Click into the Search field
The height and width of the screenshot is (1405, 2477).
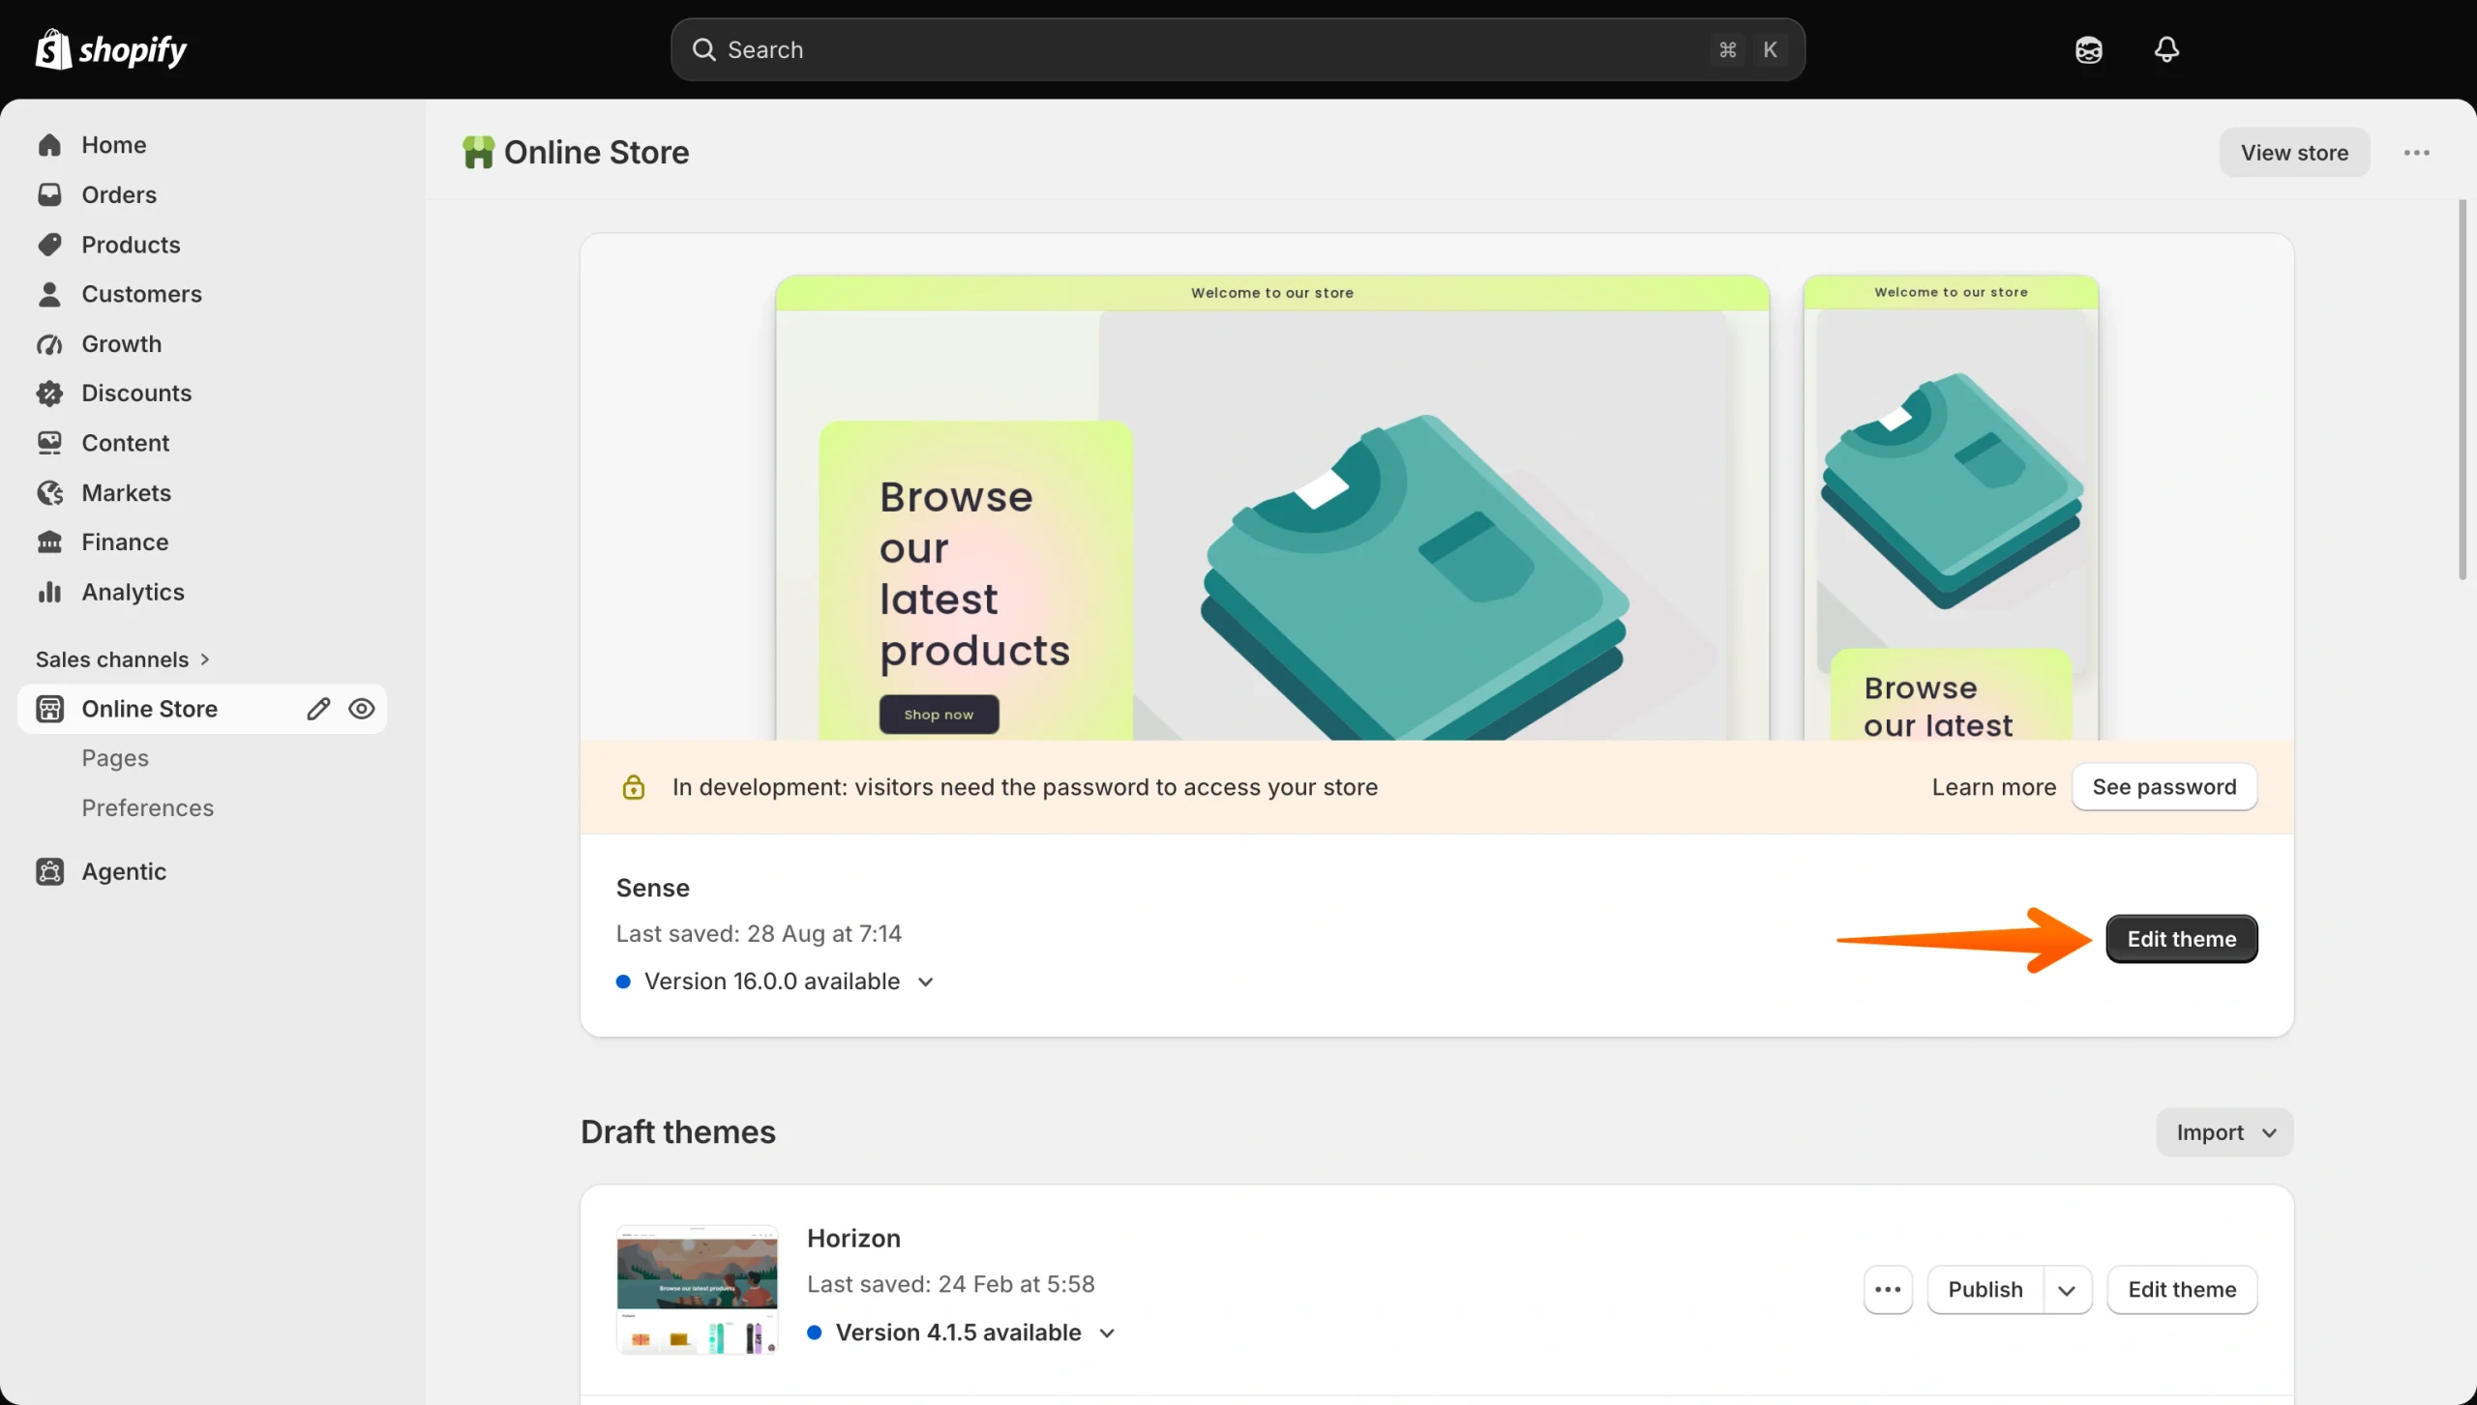(1238, 49)
